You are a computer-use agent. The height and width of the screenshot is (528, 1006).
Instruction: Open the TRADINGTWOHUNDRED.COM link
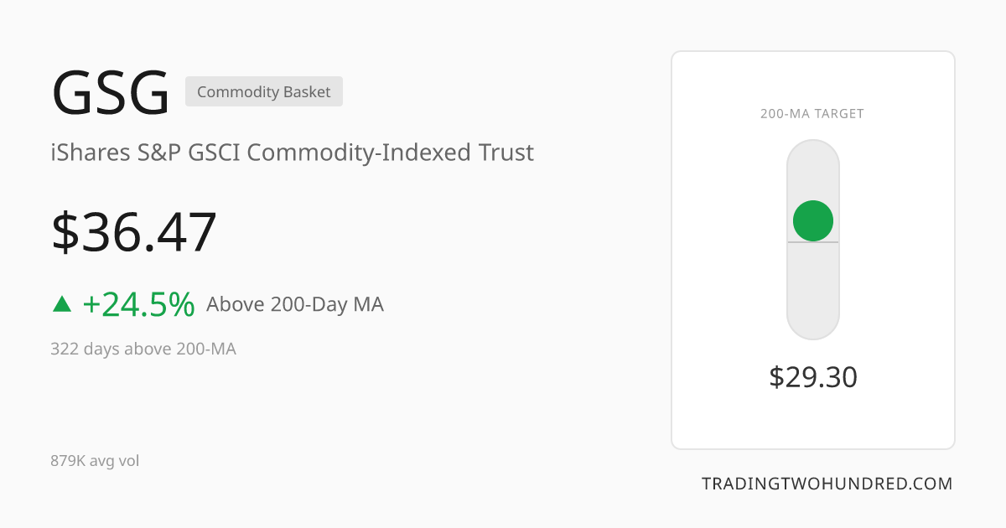[x=827, y=484]
